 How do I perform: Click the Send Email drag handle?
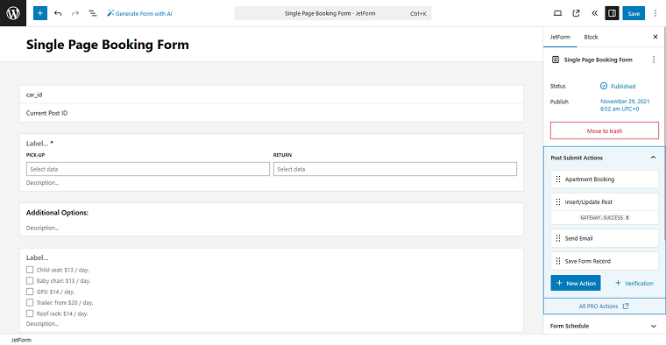(558, 238)
